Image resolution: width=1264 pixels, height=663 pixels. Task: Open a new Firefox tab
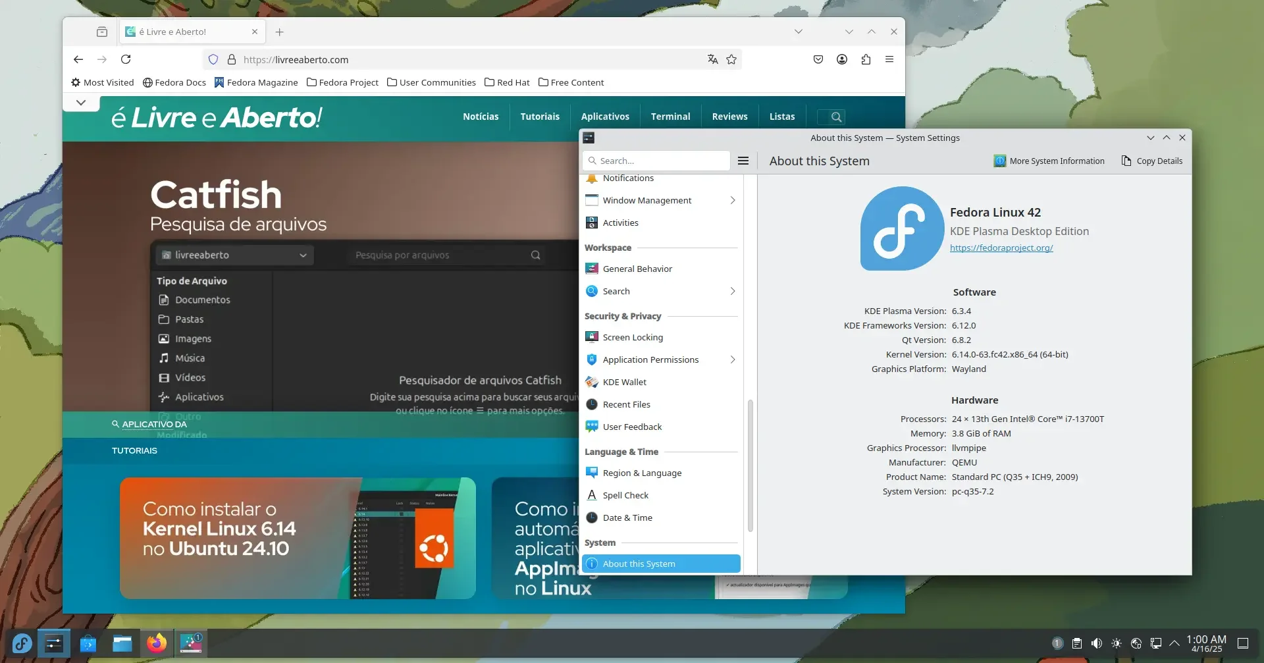280,32
